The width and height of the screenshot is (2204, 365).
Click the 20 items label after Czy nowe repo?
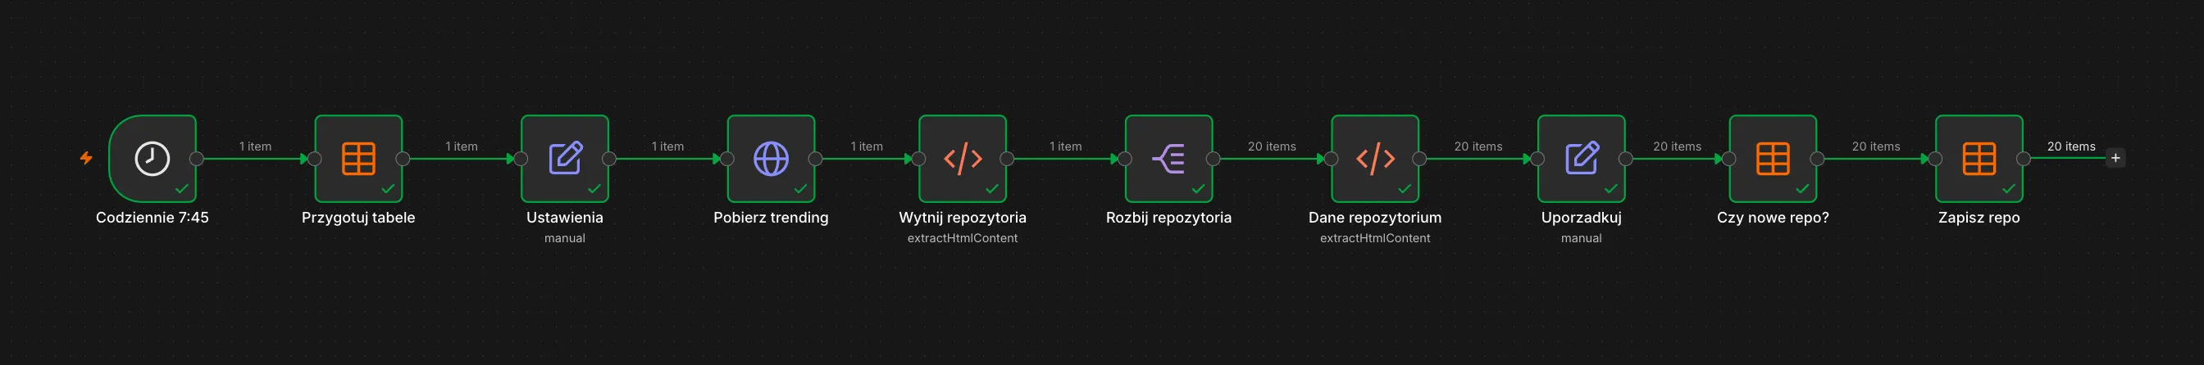coord(1875,146)
